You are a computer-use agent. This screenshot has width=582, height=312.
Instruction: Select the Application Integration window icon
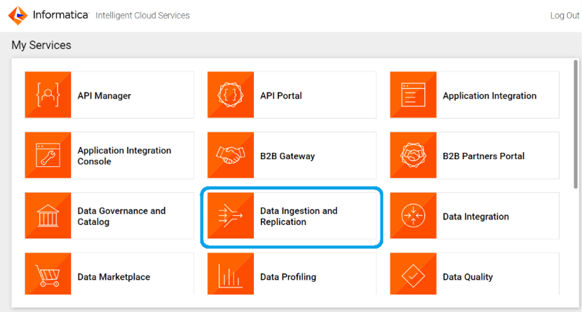tap(413, 95)
